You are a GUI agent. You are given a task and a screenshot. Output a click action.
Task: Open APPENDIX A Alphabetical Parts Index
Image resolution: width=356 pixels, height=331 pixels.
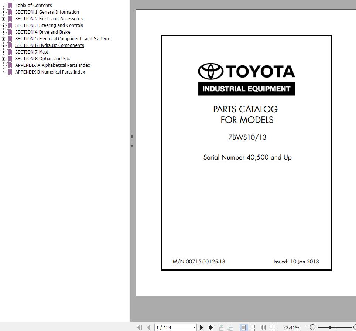click(x=53, y=65)
